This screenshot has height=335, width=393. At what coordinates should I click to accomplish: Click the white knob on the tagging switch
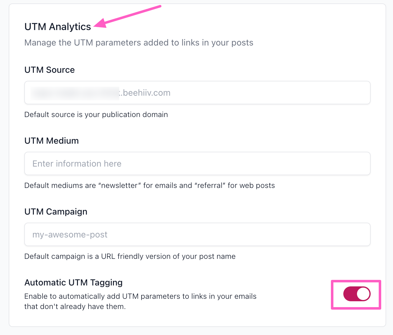363,294
